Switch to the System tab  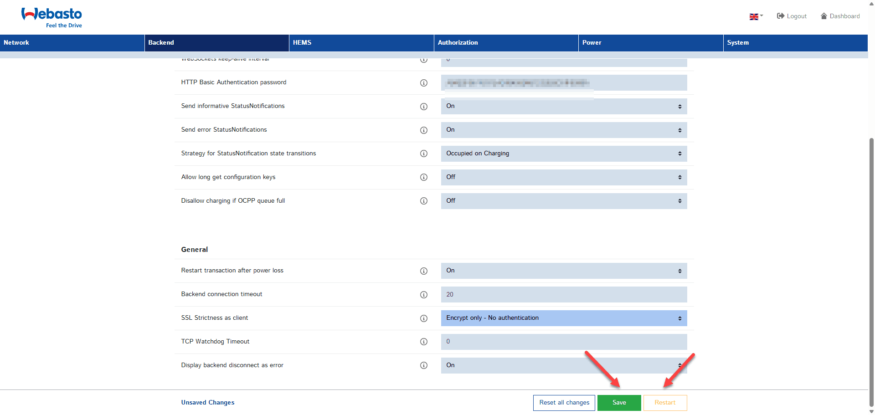click(796, 43)
